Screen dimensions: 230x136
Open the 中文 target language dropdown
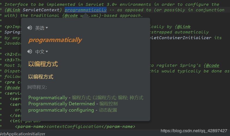pos(41,51)
